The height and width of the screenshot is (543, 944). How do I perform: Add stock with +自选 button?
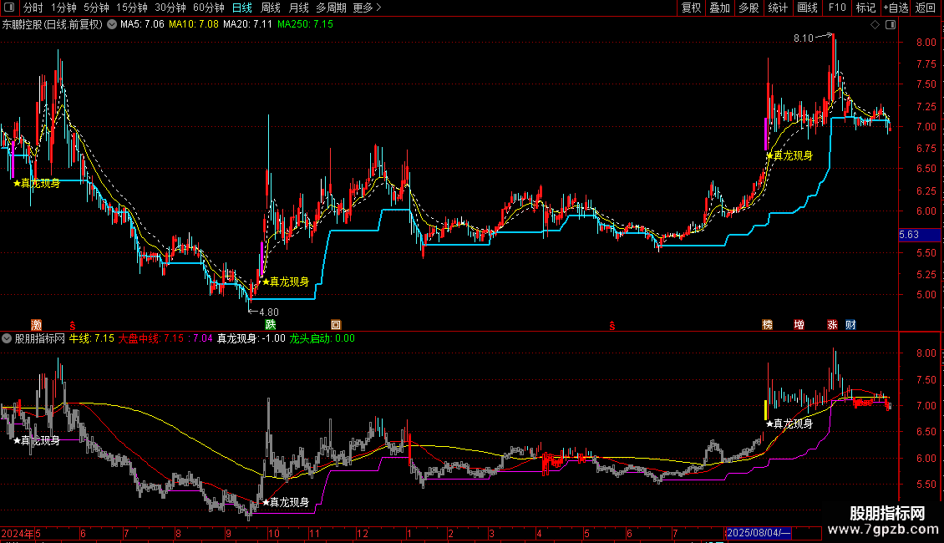(x=896, y=8)
